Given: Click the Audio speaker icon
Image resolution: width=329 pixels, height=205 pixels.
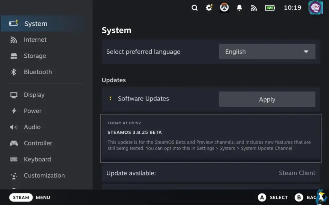Looking at the screenshot, I should pos(13,127).
